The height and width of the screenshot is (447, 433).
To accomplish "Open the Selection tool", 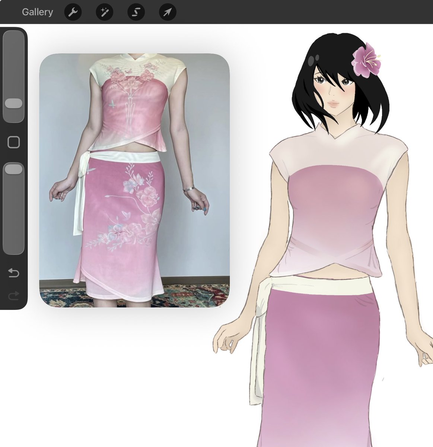I will [x=136, y=12].
